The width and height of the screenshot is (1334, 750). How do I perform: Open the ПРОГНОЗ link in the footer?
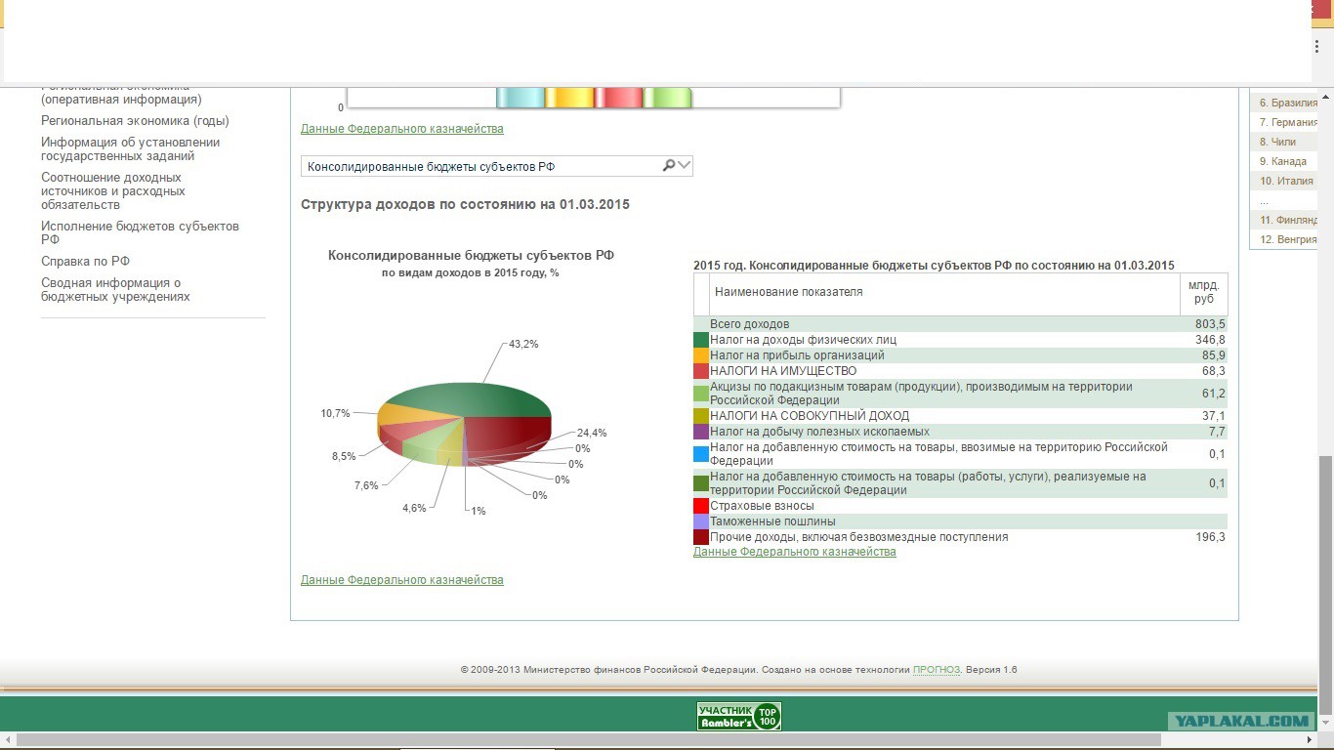point(937,670)
